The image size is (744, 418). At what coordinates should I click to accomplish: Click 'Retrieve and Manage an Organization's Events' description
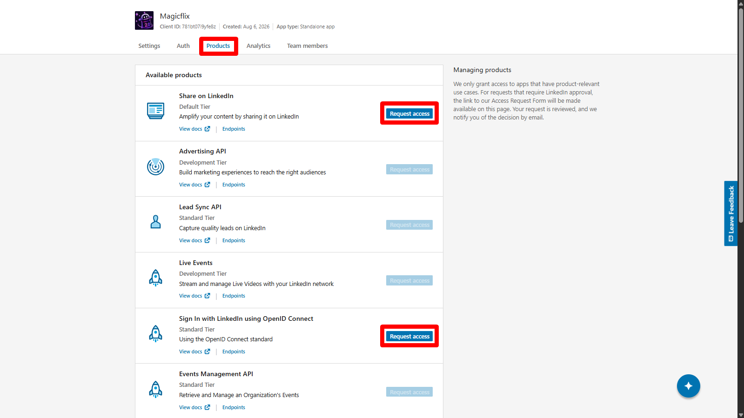(x=239, y=395)
